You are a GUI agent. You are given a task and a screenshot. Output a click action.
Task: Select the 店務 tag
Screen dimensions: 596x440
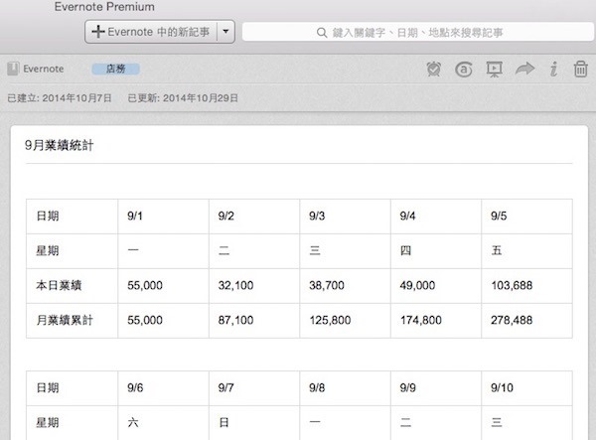click(x=115, y=70)
